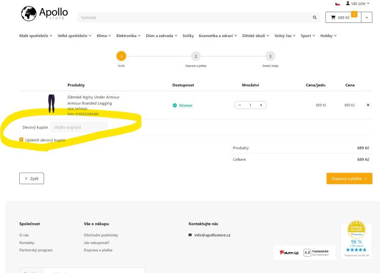Open footer Doprava a platba link
Image resolution: width=380 pixels, height=273 pixels.
tap(98, 250)
